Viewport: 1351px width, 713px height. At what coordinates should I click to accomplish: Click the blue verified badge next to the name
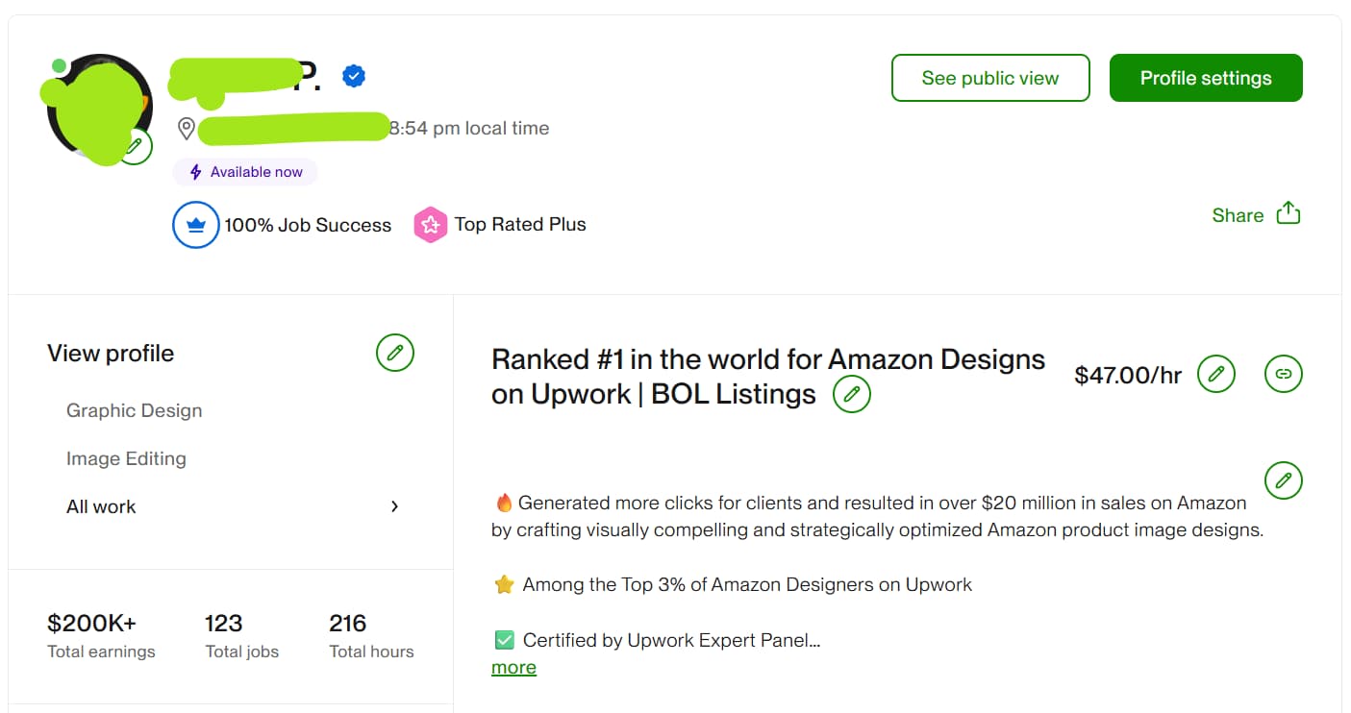pos(354,75)
